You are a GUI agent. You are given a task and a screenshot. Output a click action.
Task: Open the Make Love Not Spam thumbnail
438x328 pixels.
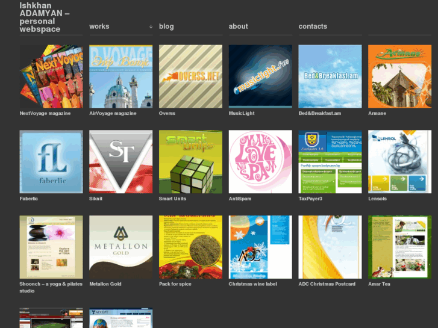point(260,162)
